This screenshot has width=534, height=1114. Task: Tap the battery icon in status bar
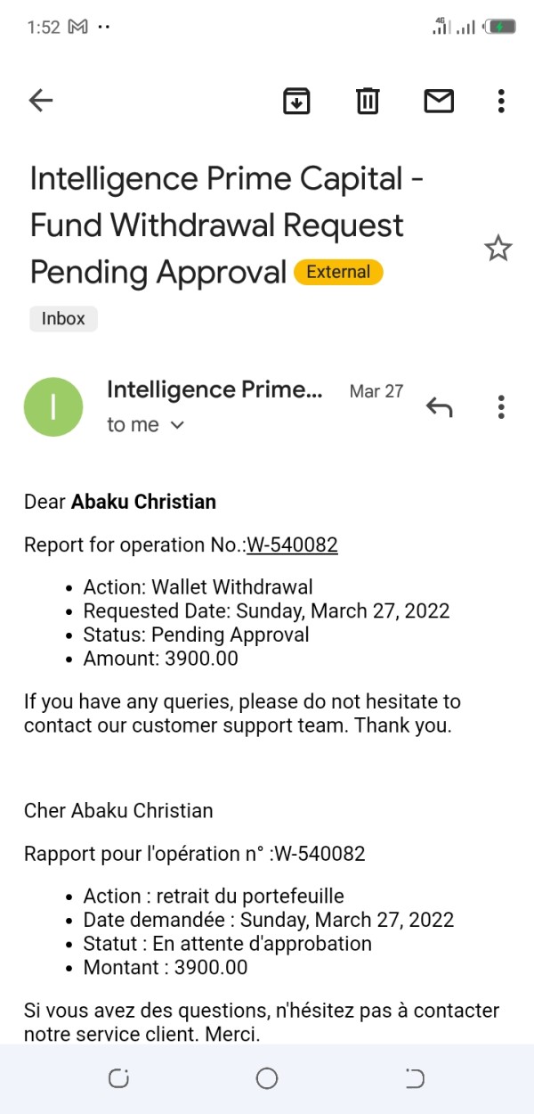[499, 27]
